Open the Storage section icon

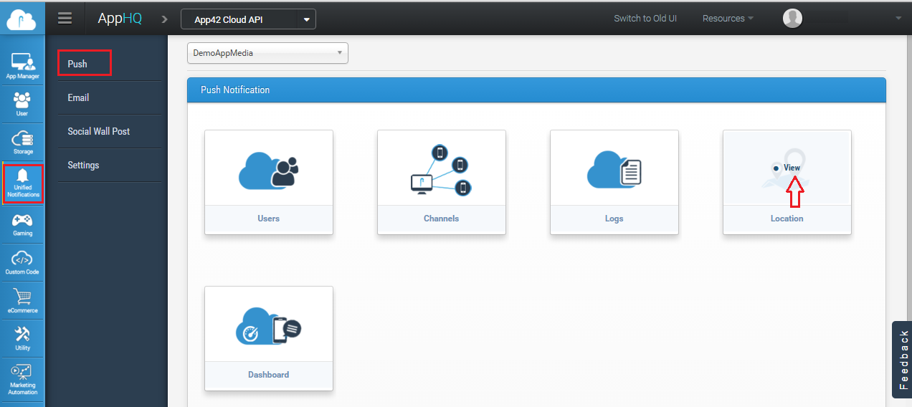tap(22, 141)
